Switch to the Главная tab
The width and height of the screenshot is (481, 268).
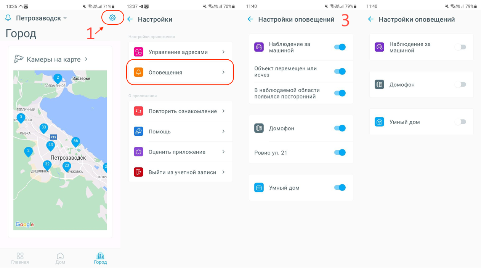pyautogui.click(x=20, y=258)
